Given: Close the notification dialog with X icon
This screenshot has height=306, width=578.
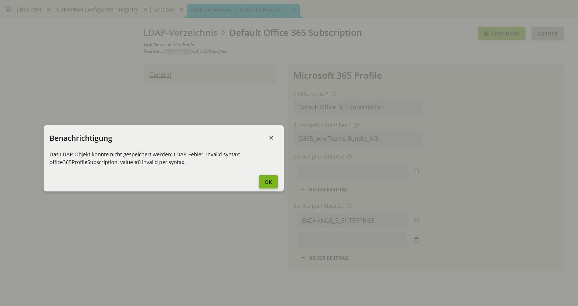Looking at the screenshot, I should tap(271, 138).
